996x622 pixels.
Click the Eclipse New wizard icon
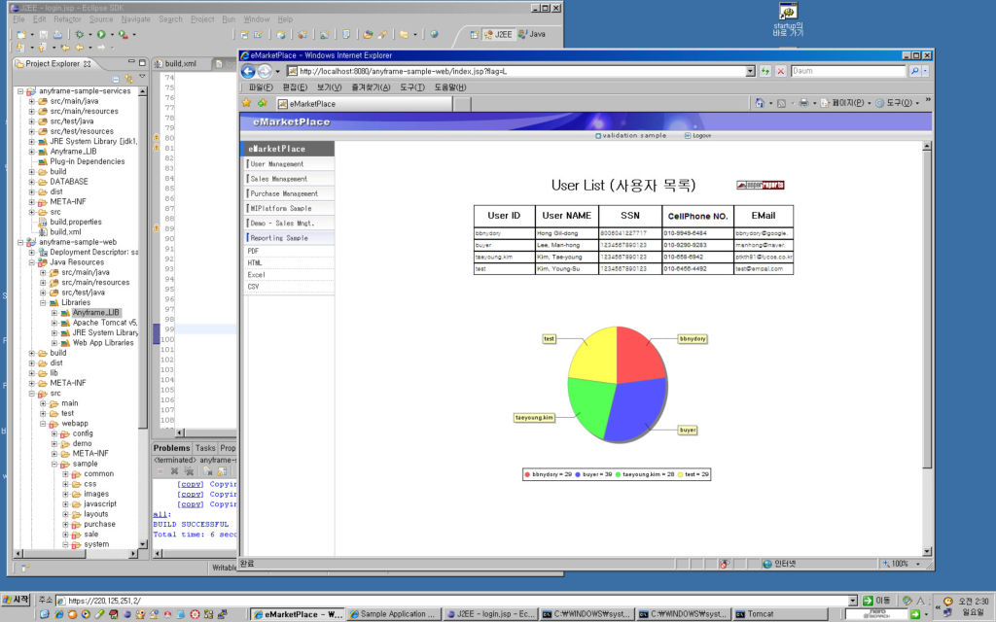coord(21,34)
